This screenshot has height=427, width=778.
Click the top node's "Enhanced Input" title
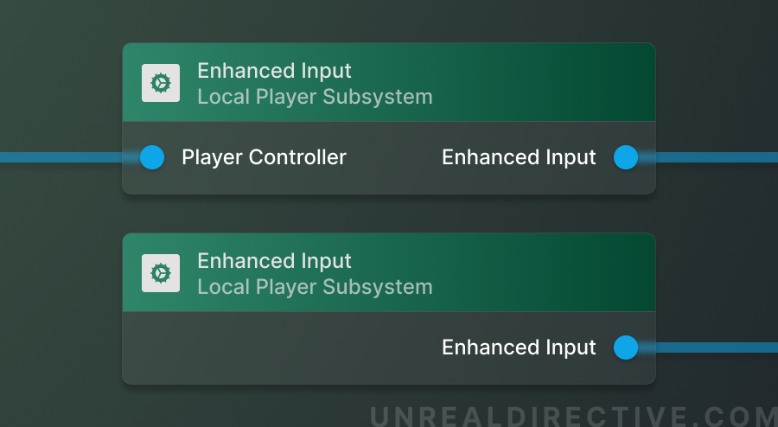pyautogui.click(x=274, y=71)
